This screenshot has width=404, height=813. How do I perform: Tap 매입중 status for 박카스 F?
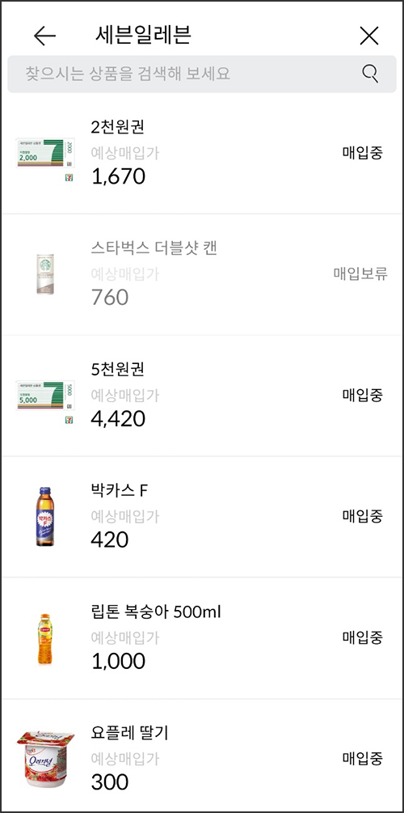363,516
